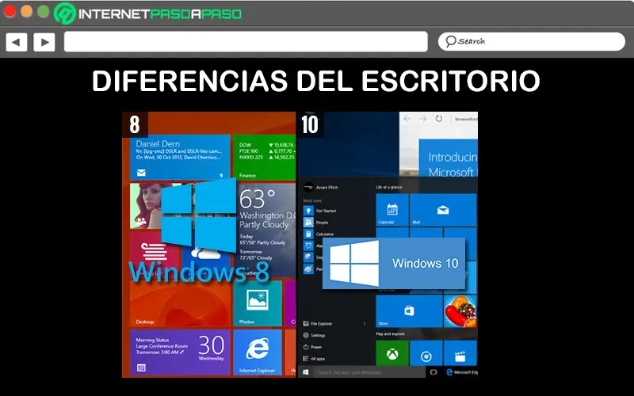The image size is (634, 396).
Task: Click the Search box in browser frame
Action: (531, 41)
